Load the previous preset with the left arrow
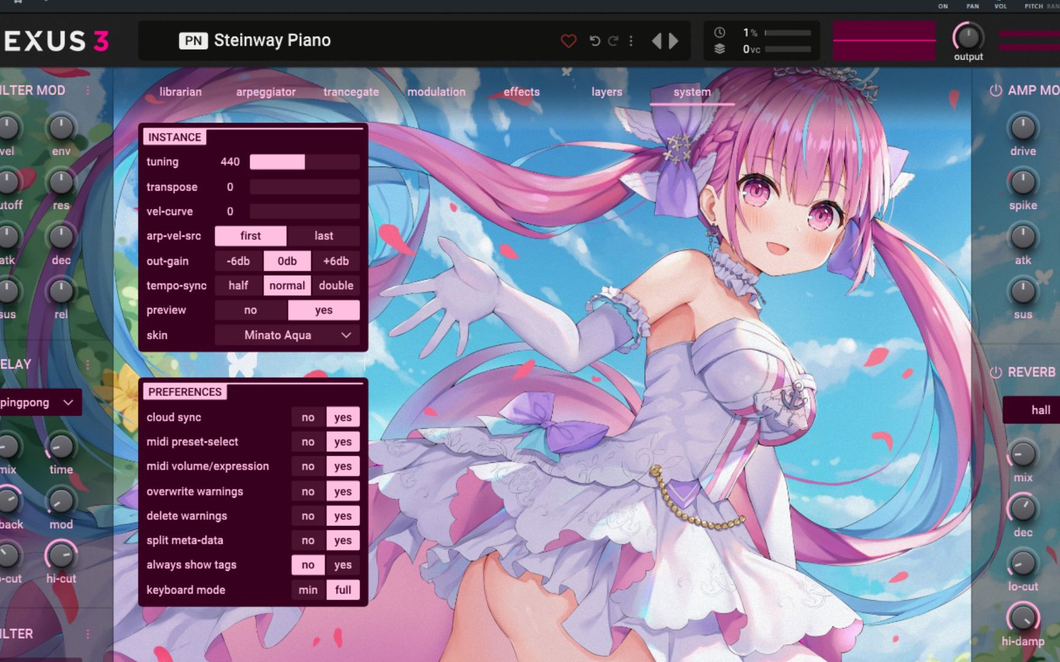 coord(656,40)
